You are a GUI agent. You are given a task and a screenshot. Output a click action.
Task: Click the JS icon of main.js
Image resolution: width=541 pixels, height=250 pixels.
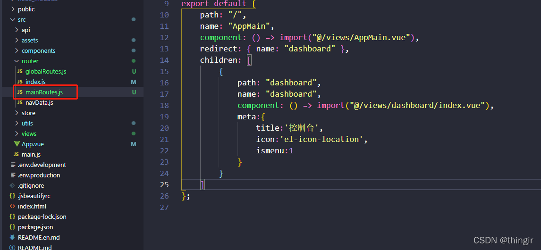tap(16, 155)
